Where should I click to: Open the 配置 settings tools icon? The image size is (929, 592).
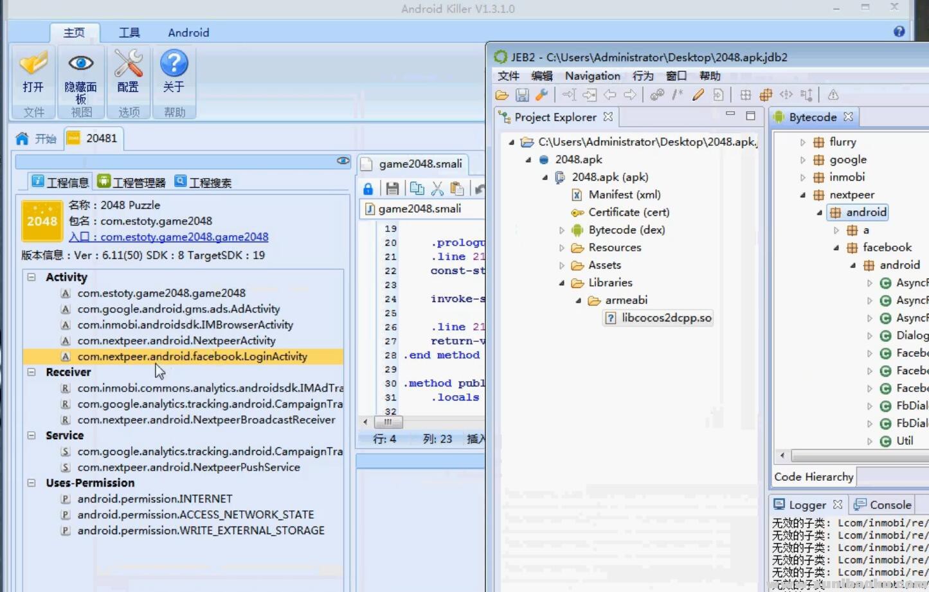(x=128, y=64)
